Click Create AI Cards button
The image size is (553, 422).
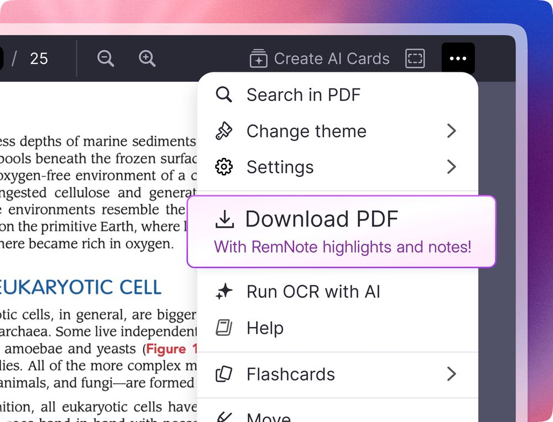tap(320, 59)
